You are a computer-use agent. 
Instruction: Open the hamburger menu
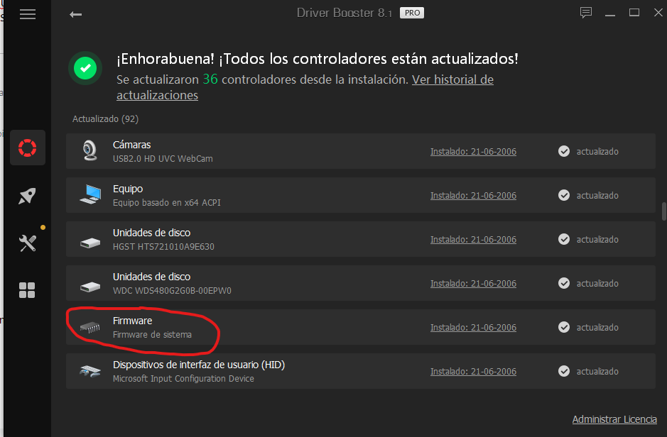28,14
